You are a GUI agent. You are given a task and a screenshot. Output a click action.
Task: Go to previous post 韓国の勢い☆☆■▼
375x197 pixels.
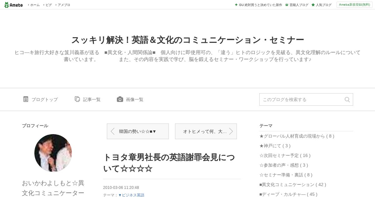pyautogui.click(x=138, y=131)
